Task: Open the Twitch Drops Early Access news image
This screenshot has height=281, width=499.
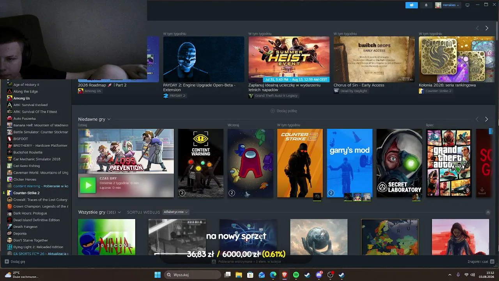Action: click(374, 59)
